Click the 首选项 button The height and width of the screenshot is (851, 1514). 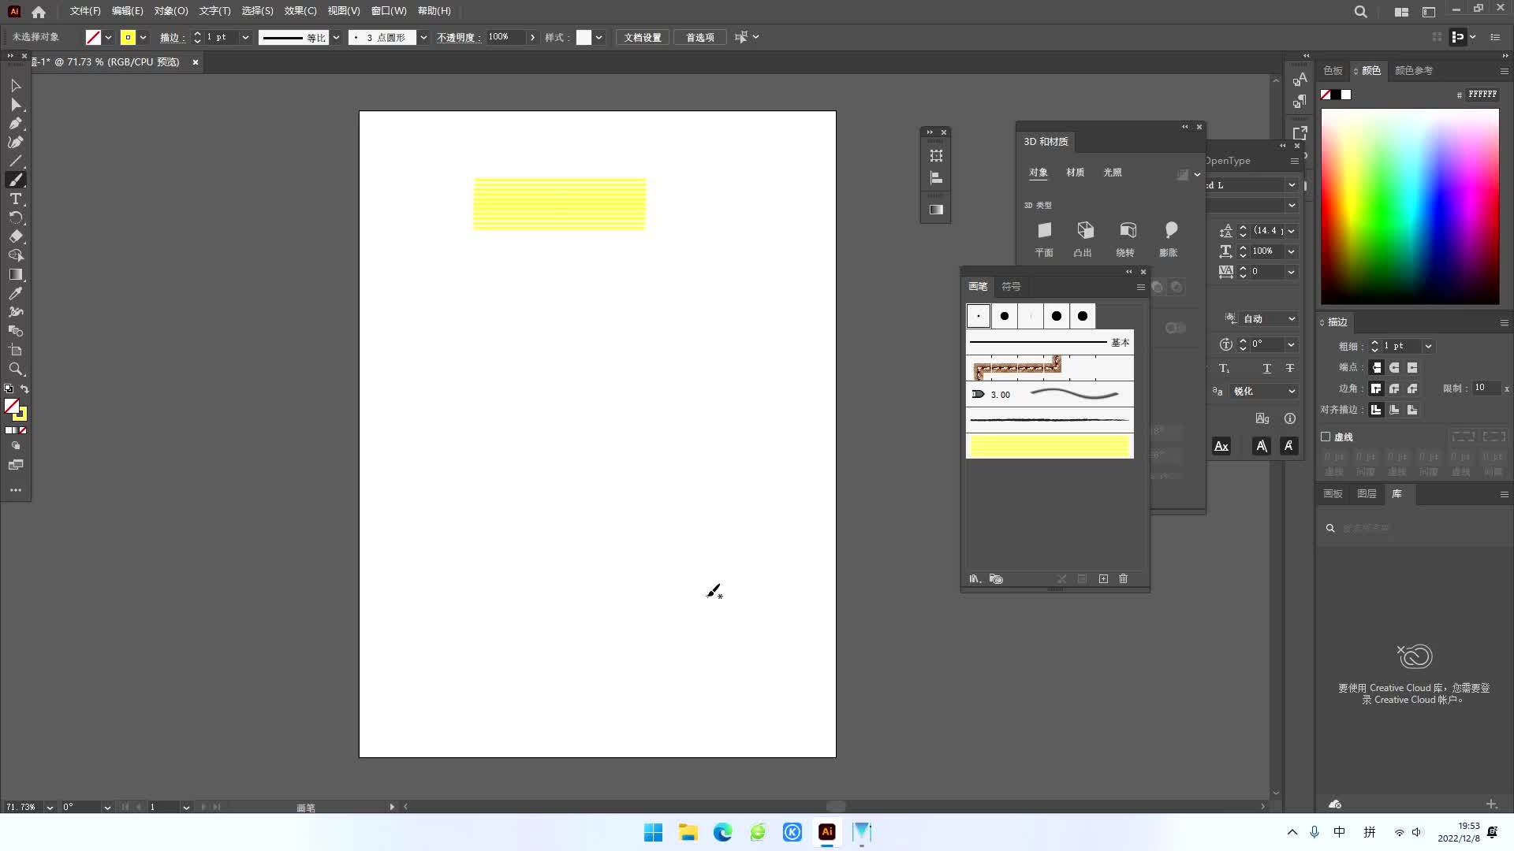pyautogui.click(x=699, y=37)
